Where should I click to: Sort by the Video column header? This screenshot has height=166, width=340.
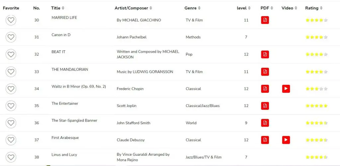pos(289,8)
